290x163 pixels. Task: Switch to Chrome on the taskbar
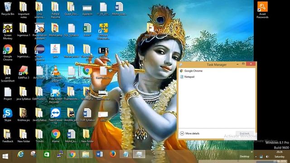72,154
